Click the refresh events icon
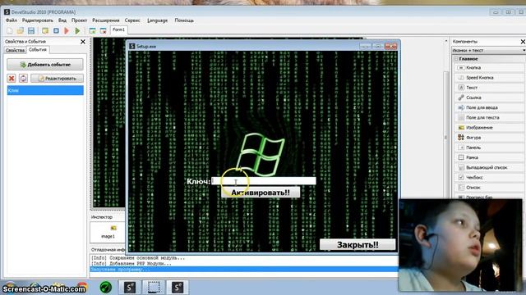The width and height of the screenshot is (526, 295). coord(23,79)
